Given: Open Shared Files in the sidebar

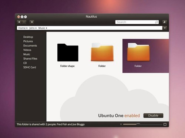Looking at the screenshot, I should 30,58.
